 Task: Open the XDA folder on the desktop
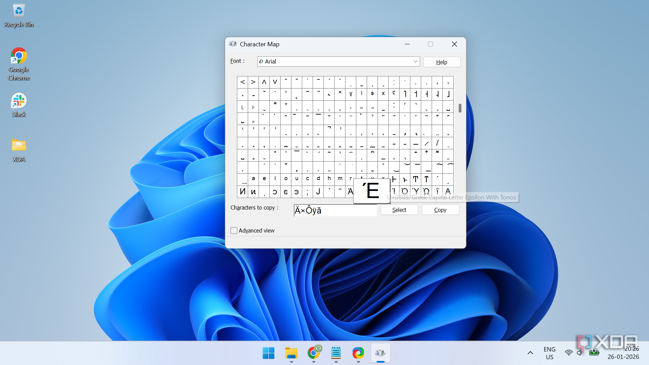pyautogui.click(x=19, y=150)
